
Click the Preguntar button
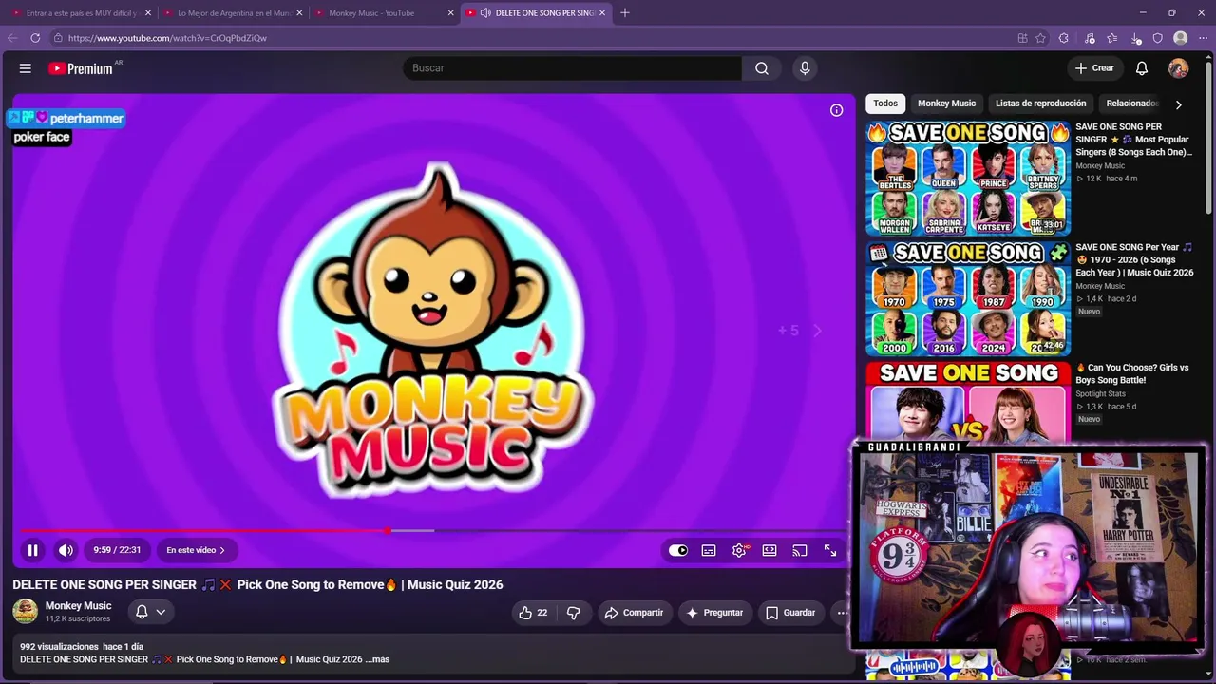coord(714,613)
